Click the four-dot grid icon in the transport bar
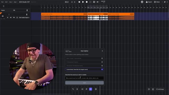Image resolution: width=169 pixels, height=95 pixels. click(x=90, y=2)
